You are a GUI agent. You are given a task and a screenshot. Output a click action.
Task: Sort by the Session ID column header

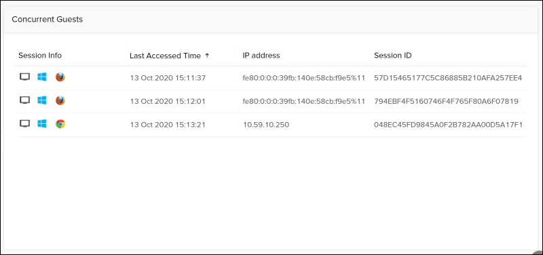(x=393, y=56)
